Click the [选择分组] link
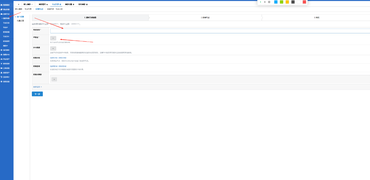 point(54,58)
